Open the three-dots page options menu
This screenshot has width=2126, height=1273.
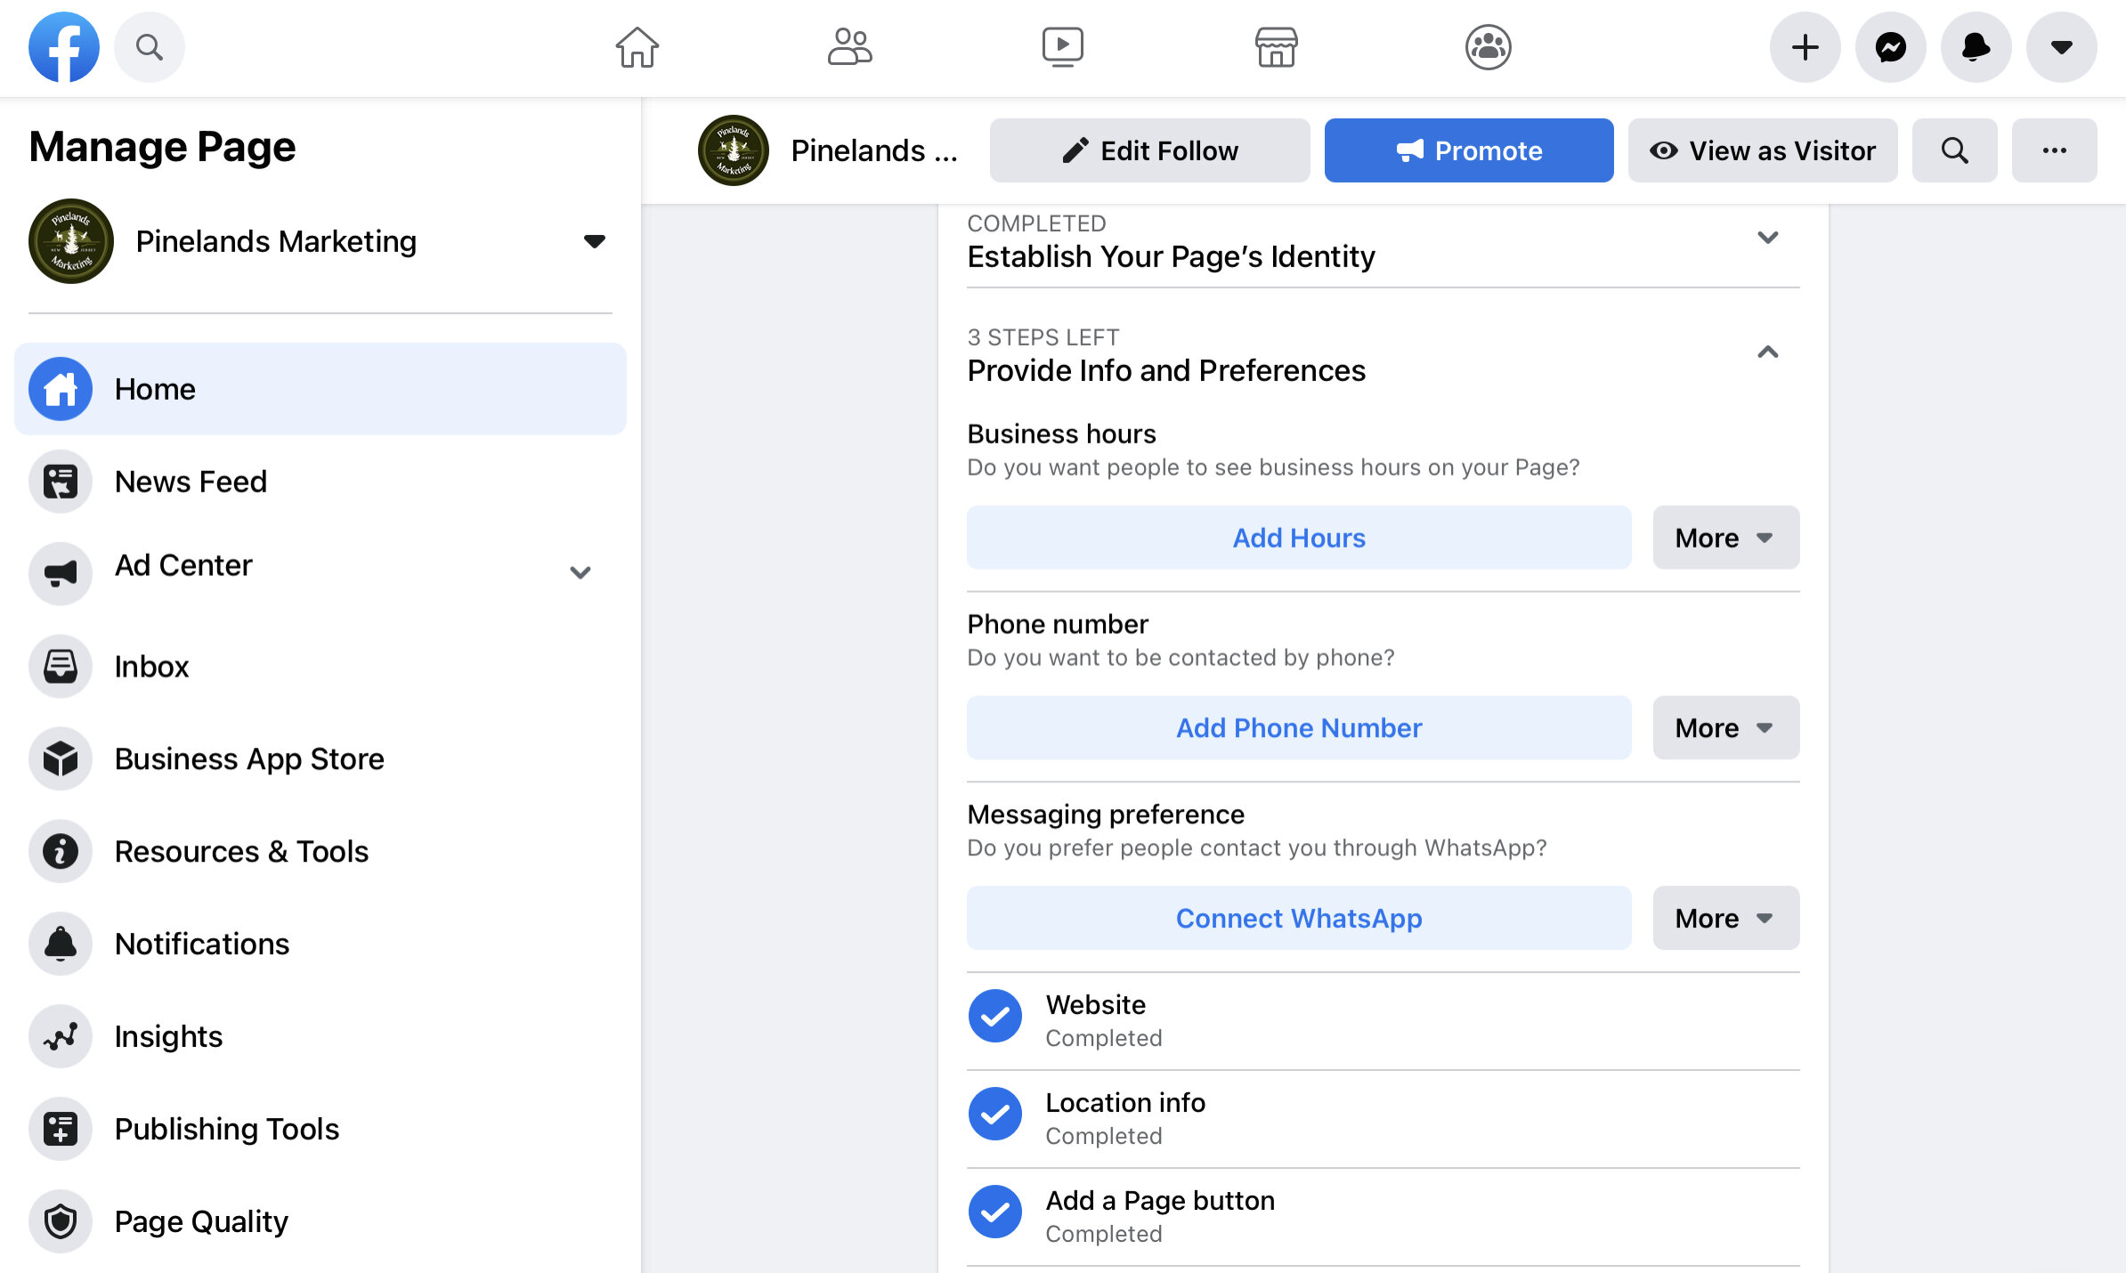(2055, 150)
